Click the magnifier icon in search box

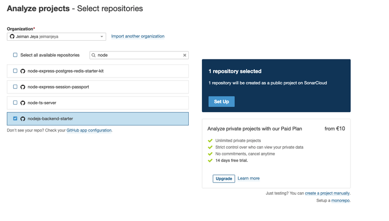coord(94,55)
